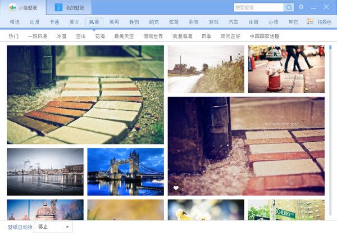Open the Tower Bridge night wallpaper thumbnail
The height and width of the screenshot is (234, 337).
click(125, 172)
